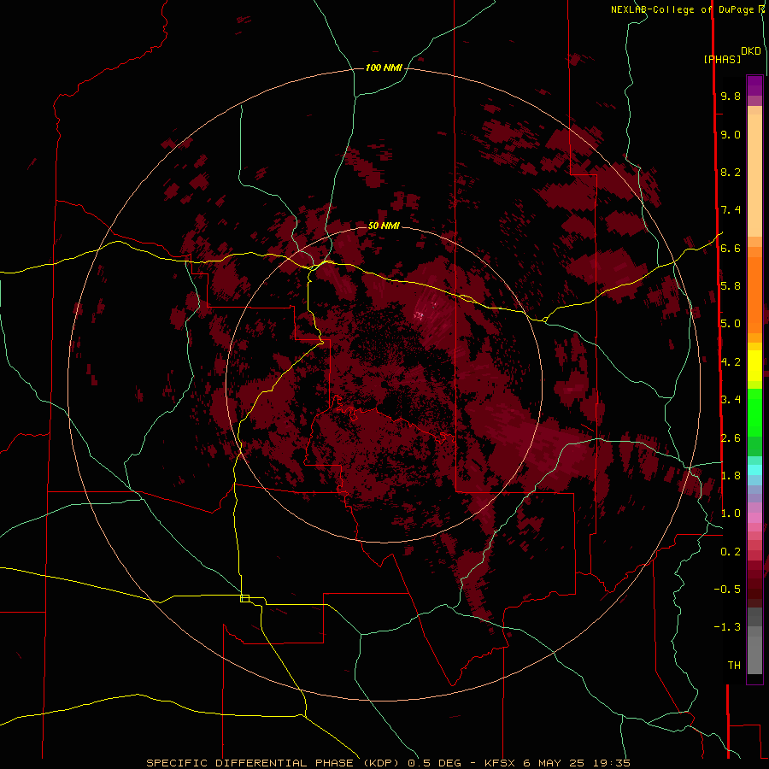Click the 0.2 scale value
The width and height of the screenshot is (769, 769).
(731, 552)
